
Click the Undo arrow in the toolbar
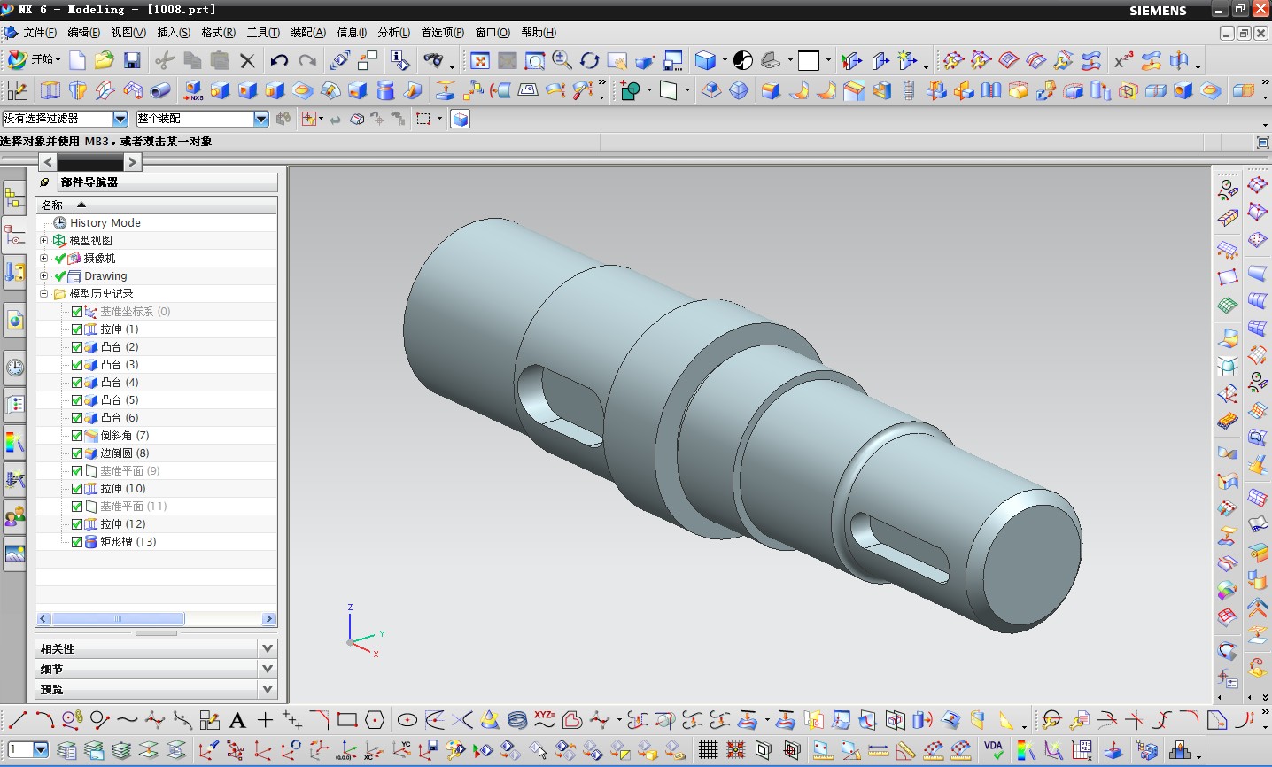[x=279, y=60]
